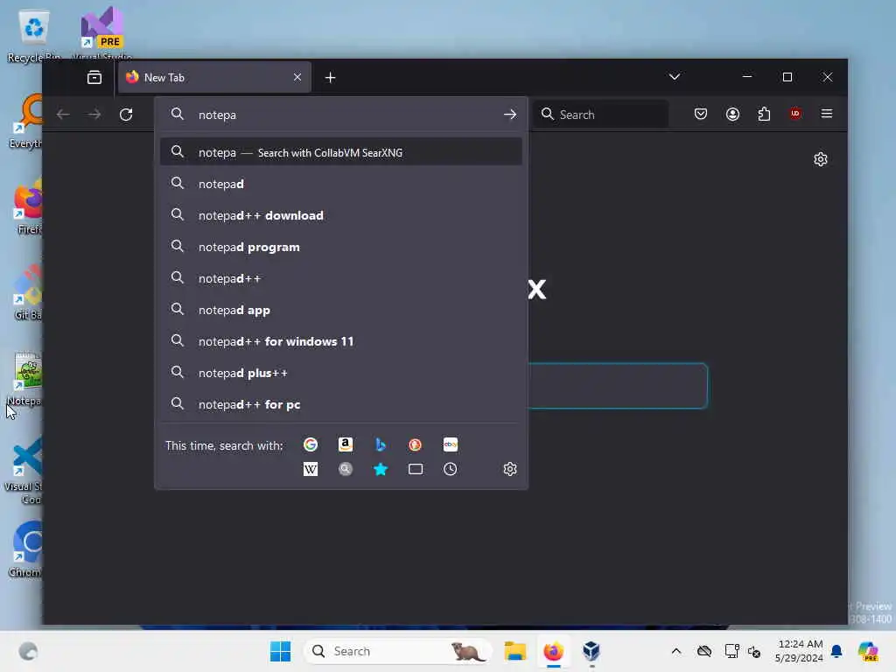Click the New Tab page search field

point(618,386)
